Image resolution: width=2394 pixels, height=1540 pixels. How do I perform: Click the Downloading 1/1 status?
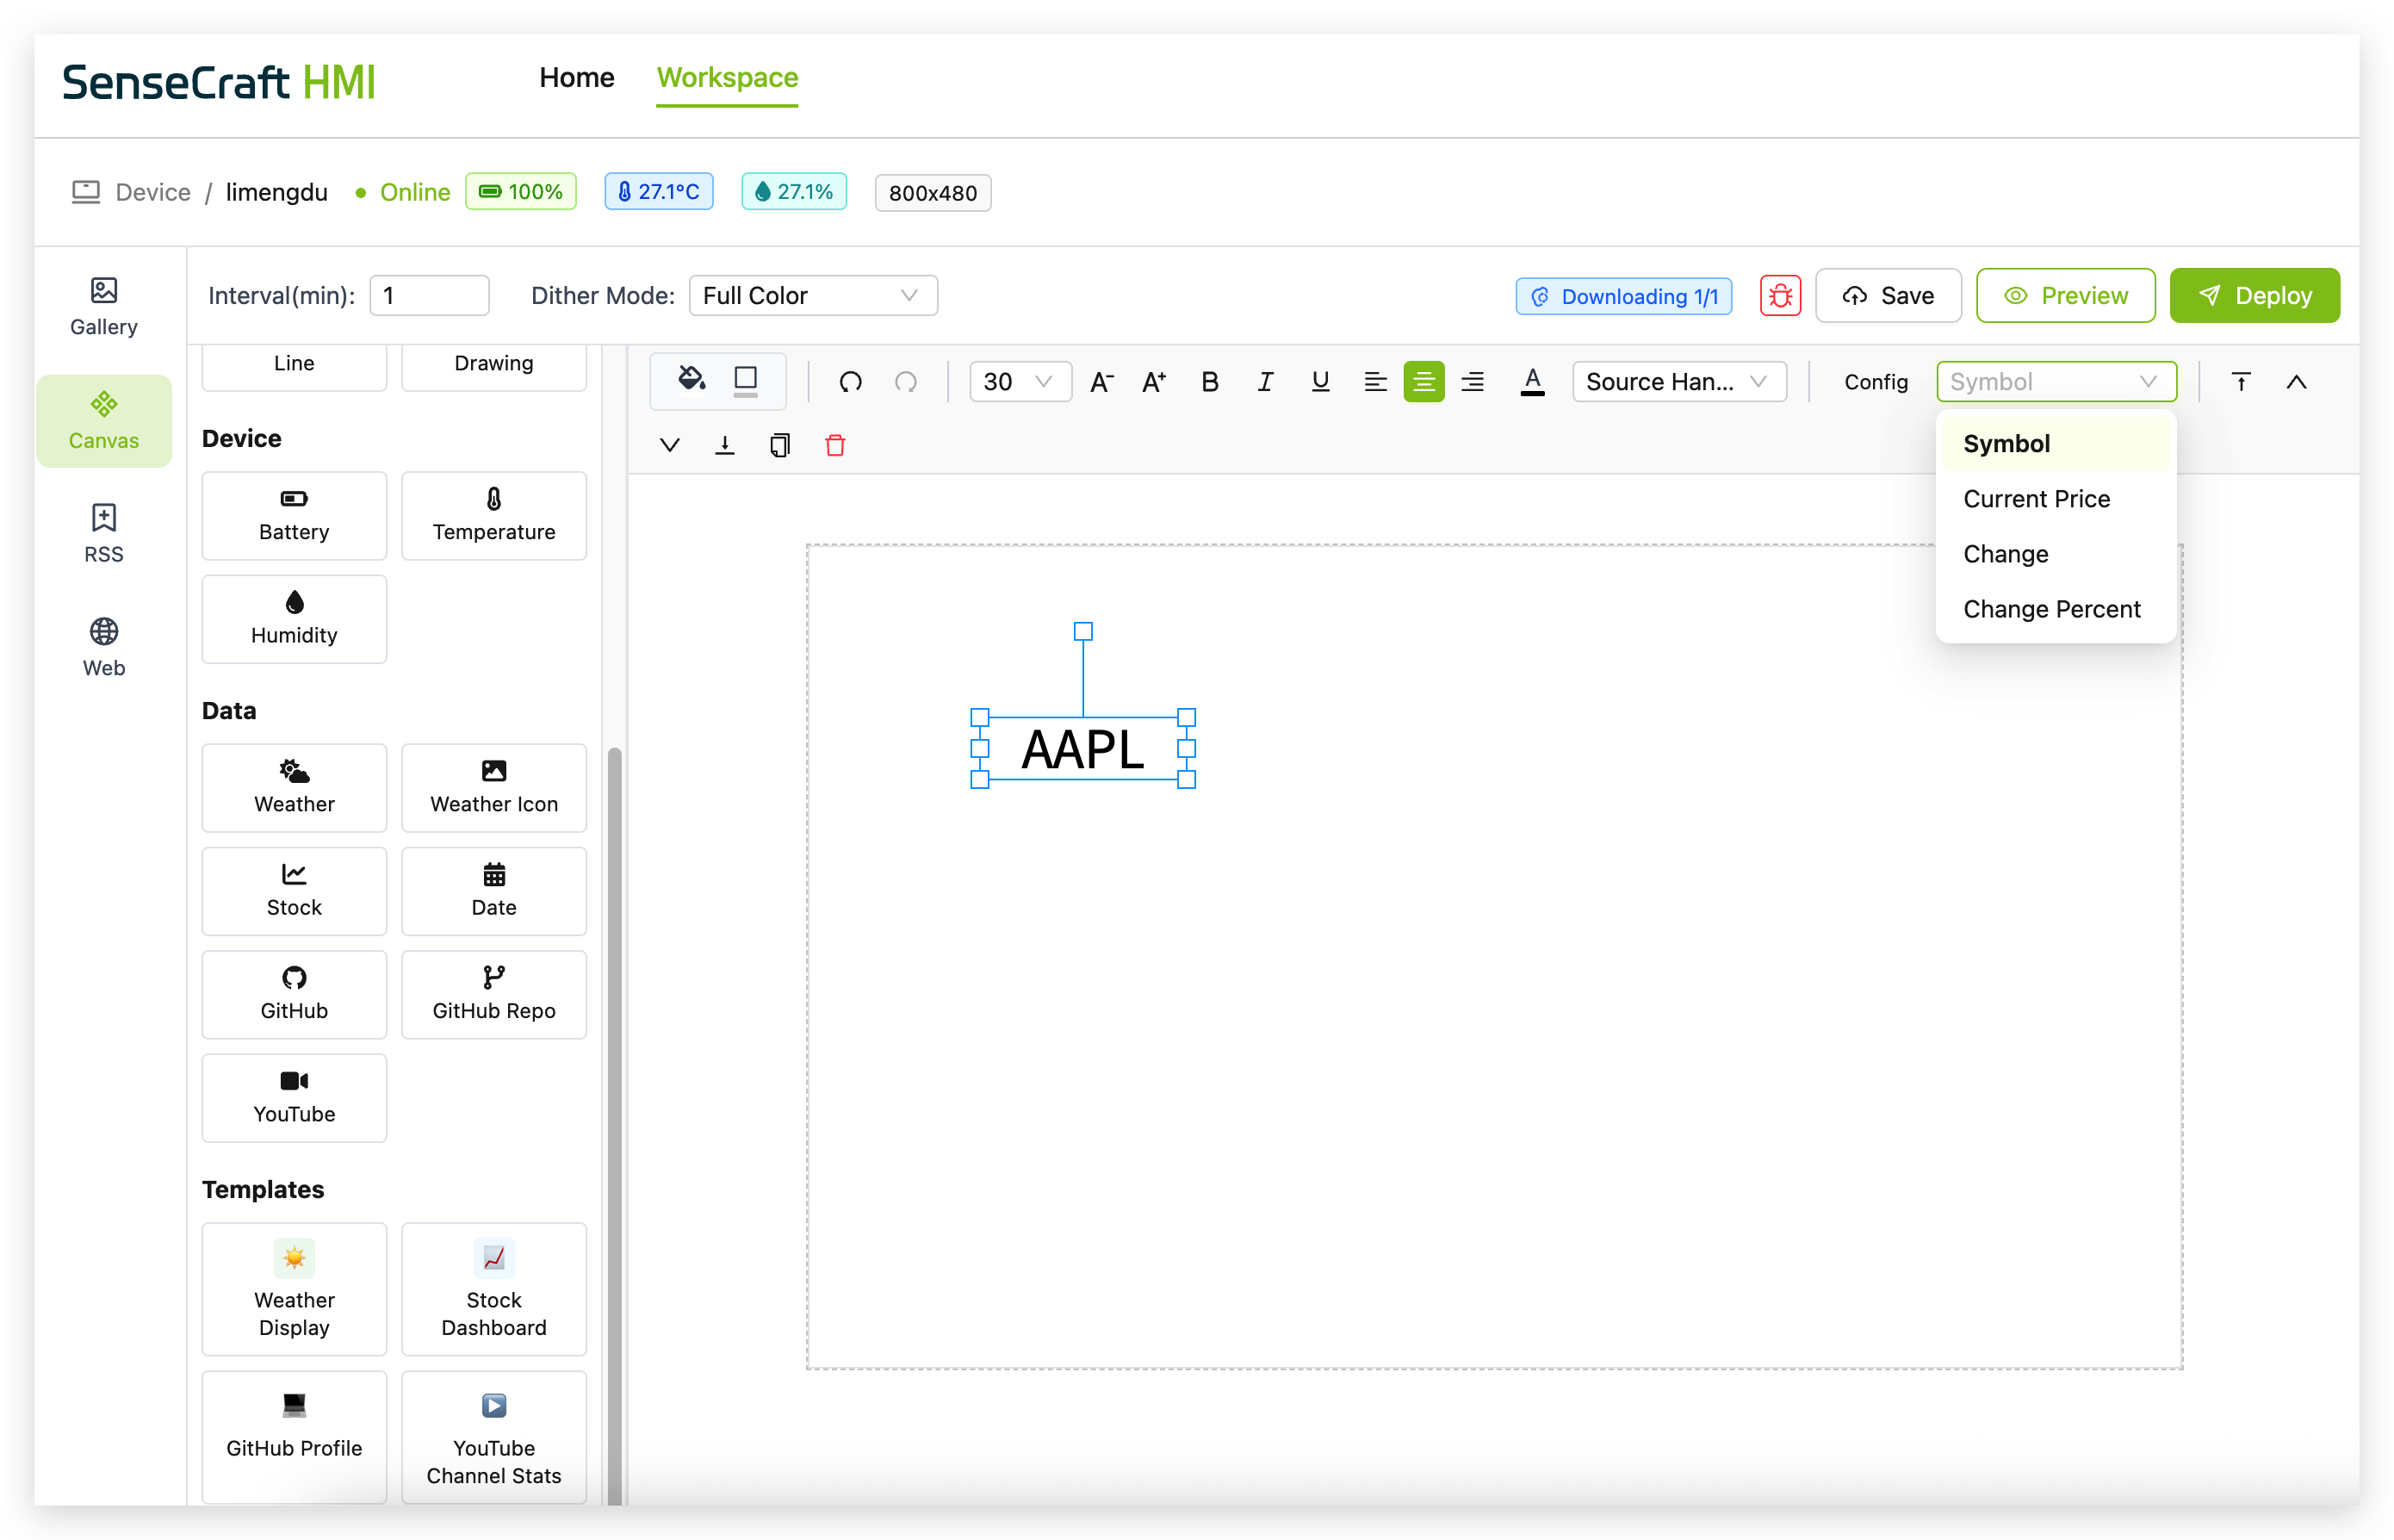point(1623,296)
